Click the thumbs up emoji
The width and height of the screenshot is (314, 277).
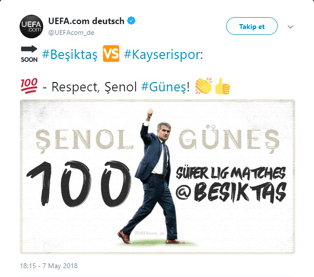click(x=222, y=86)
